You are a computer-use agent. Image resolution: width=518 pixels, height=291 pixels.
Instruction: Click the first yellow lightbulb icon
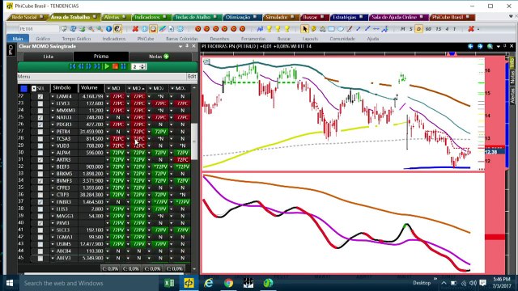coord(269,29)
